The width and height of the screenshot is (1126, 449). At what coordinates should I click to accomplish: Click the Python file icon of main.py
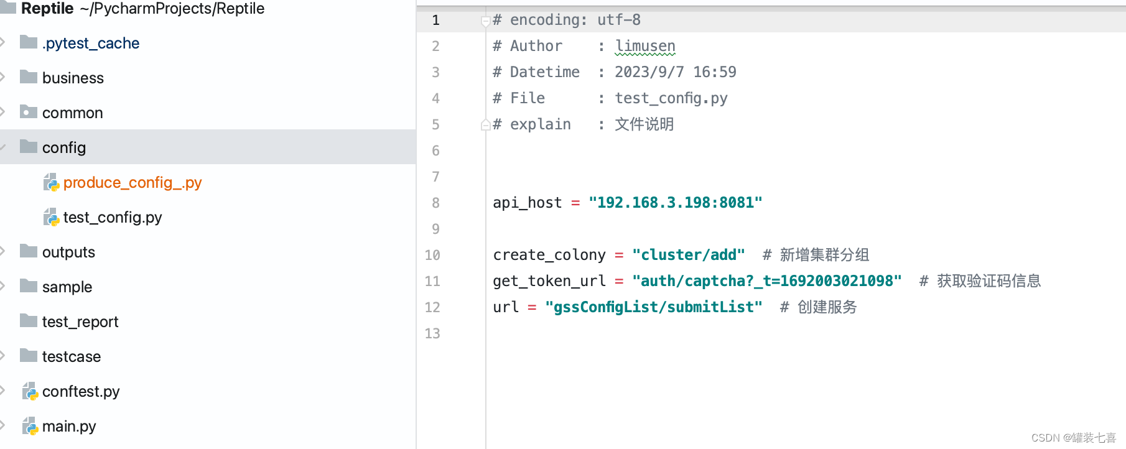[x=30, y=426]
